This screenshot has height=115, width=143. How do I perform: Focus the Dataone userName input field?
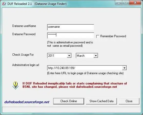71,27
